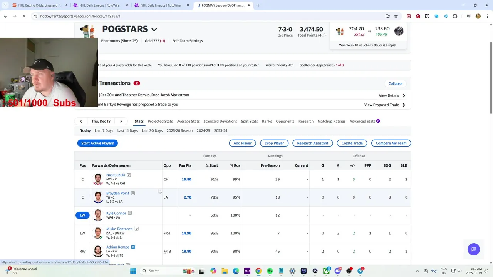493x277 pixels.
Task: Select Last 7 Days filter
Action: (104, 130)
